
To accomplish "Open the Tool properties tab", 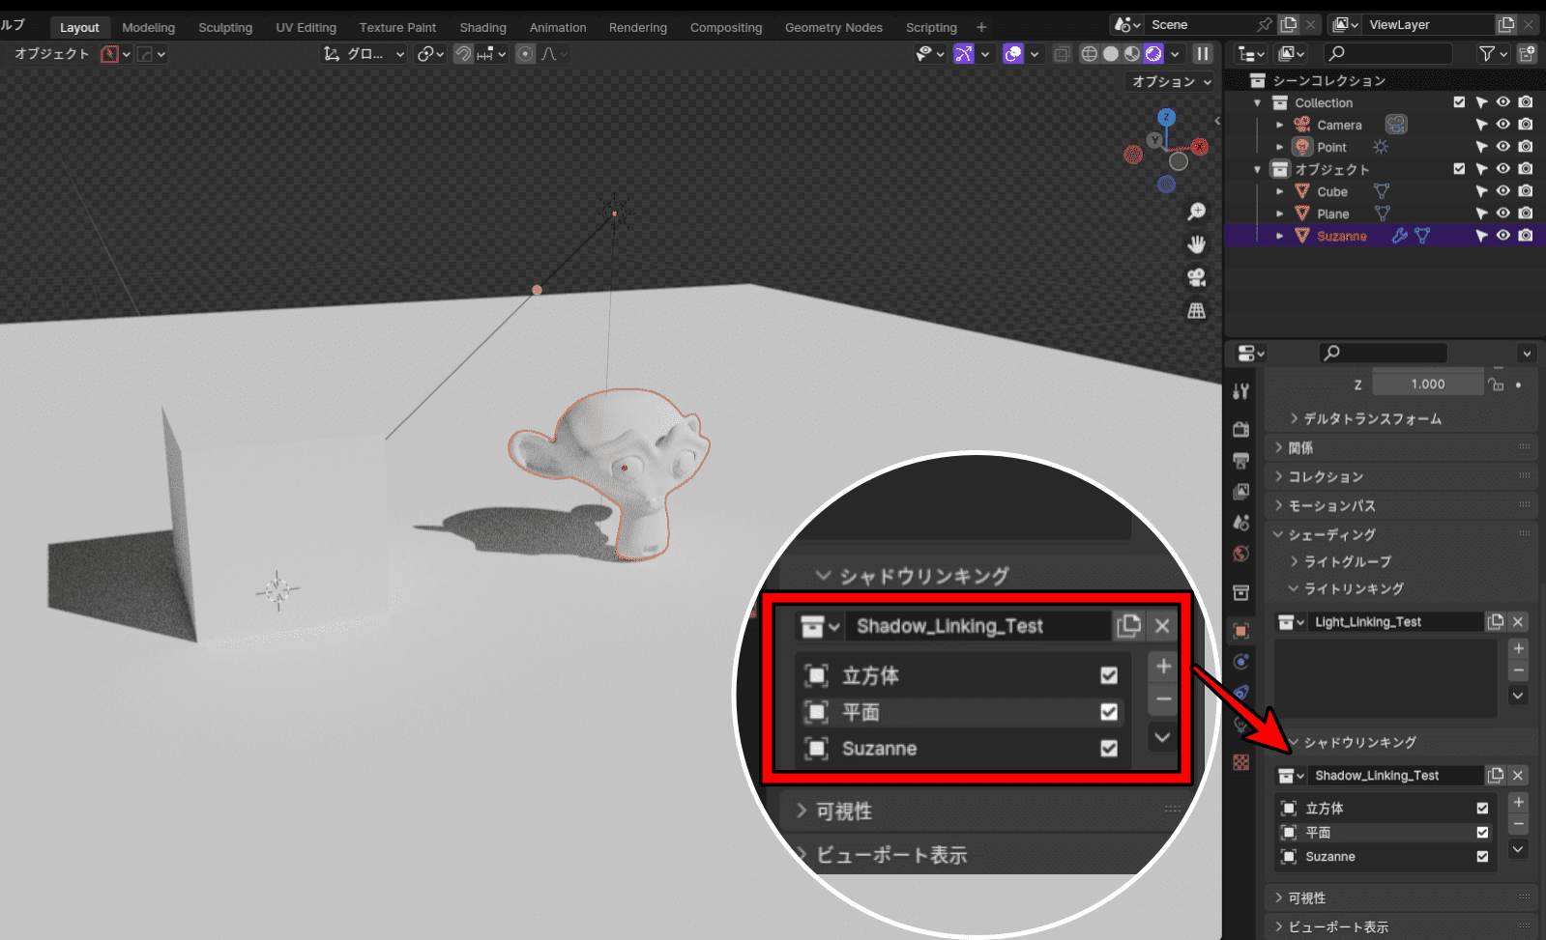I will pyautogui.click(x=1241, y=391).
